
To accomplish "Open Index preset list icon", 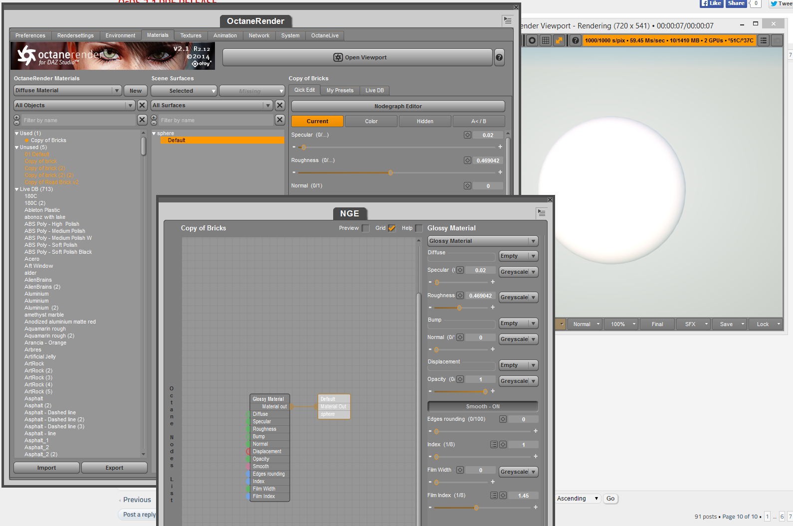I will (x=494, y=445).
